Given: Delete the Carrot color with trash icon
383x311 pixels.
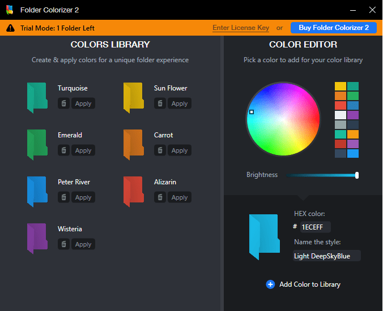Looking at the screenshot, I should point(160,150).
